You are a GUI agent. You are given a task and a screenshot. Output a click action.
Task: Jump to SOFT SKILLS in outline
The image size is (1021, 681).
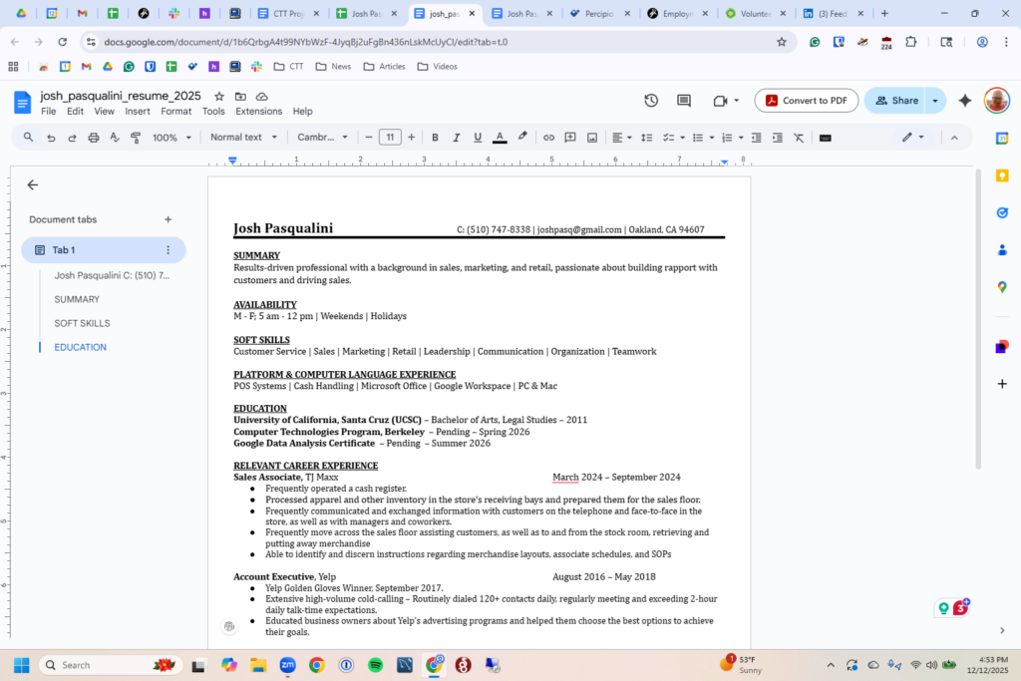(82, 323)
